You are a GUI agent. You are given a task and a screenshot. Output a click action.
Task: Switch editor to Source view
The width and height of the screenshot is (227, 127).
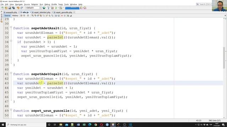7,16
